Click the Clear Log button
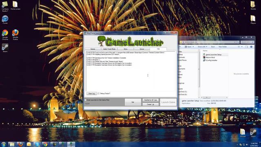This screenshot has height=147, width=261. tap(91, 94)
